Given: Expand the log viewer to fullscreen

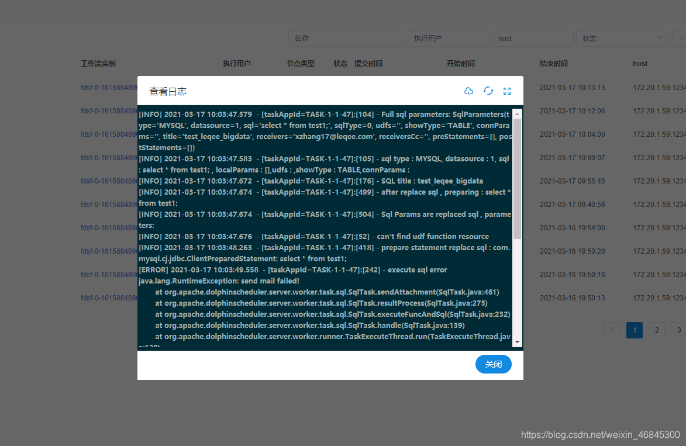Looking at the screenshot, I should click(507, 91).
